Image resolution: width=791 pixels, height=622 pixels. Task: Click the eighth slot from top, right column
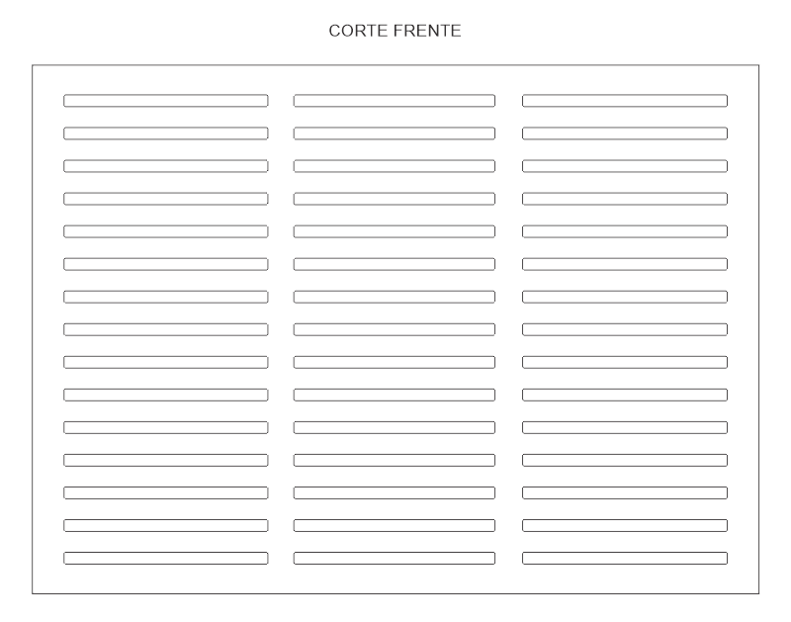tap(625, 329)
